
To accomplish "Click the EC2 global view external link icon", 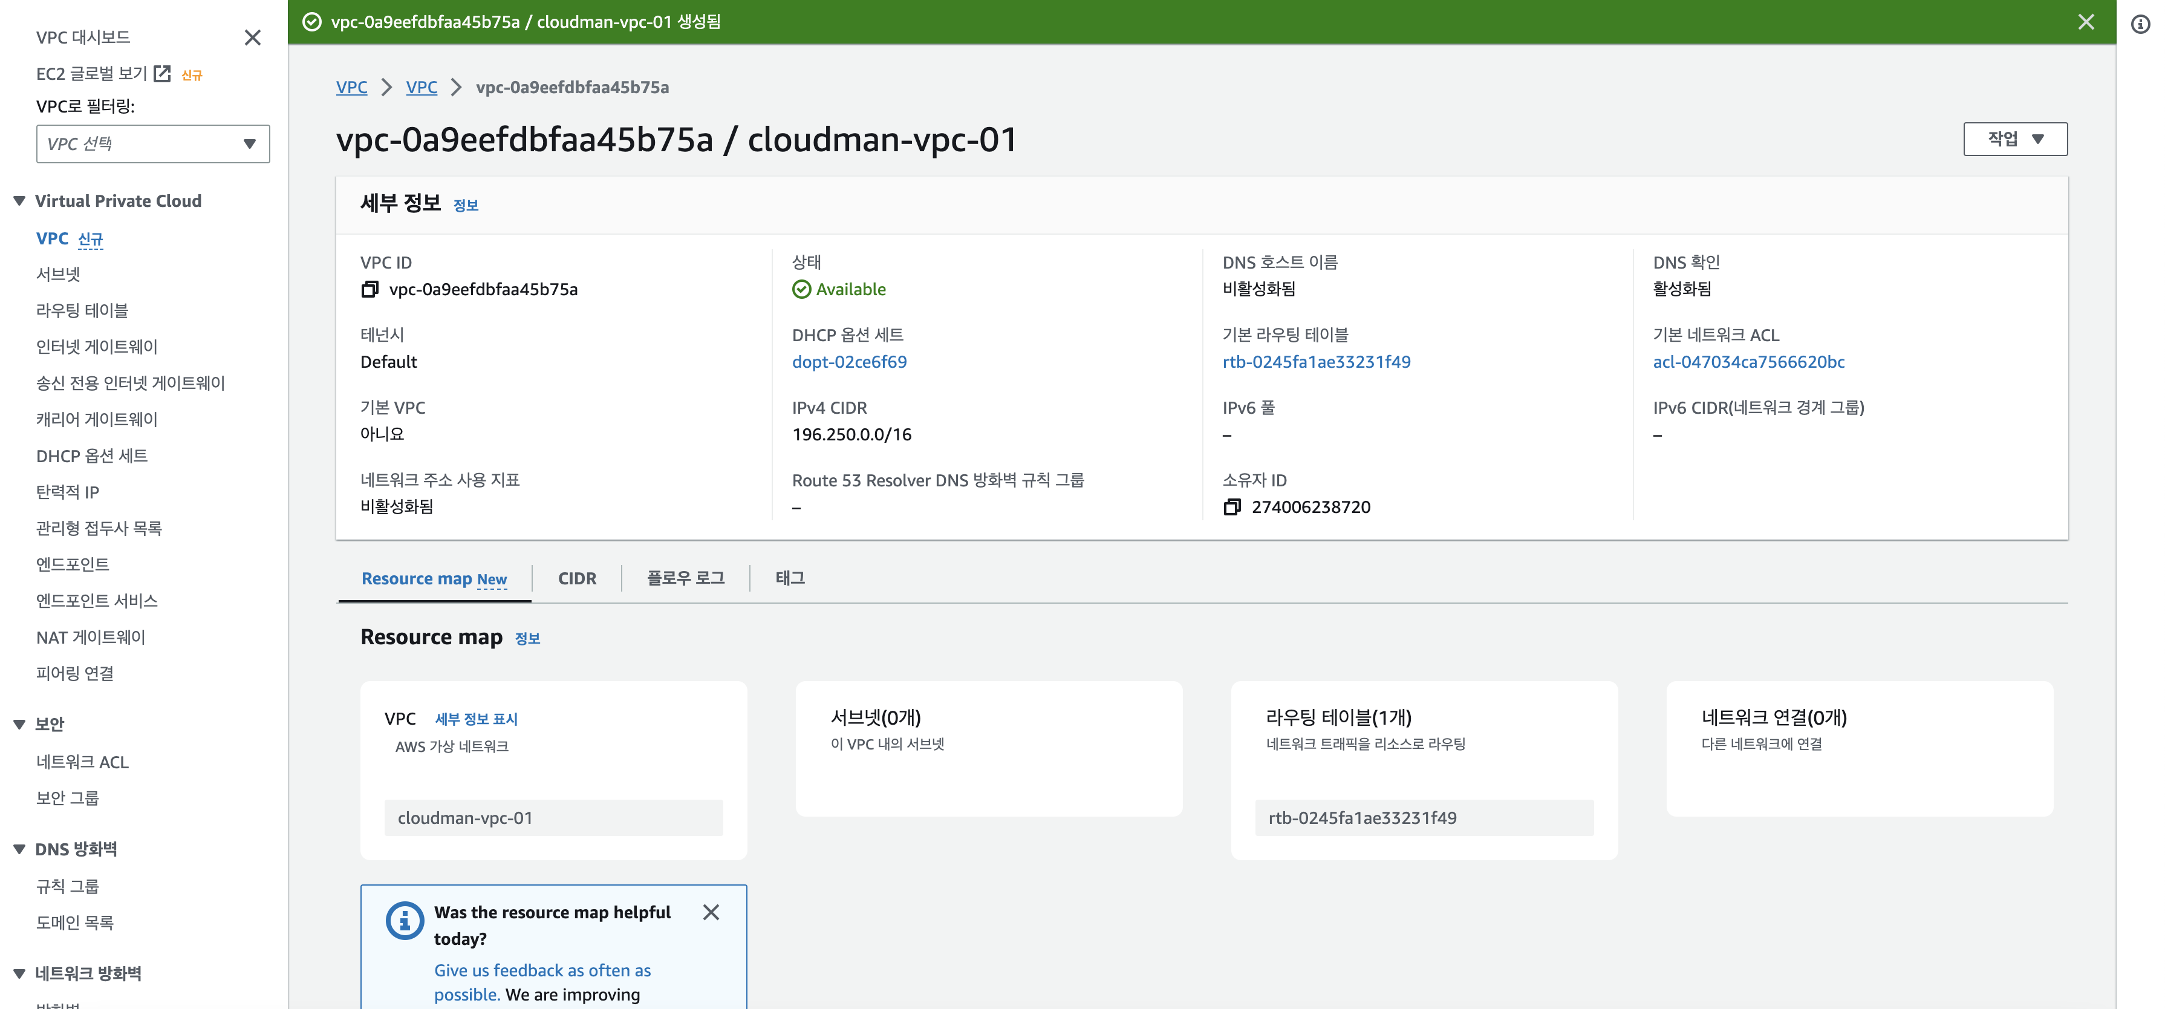I will [162, 74].
